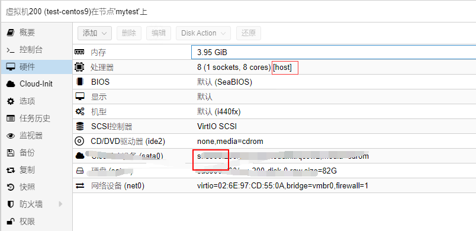Click the monitor icon in 显示 row
The height and width of the screenshot is (231, 476).
pos(79,97)
